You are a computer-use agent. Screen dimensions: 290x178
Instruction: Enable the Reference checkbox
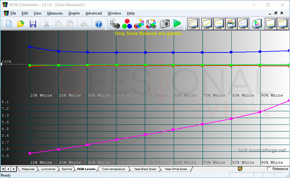(269, 169)
